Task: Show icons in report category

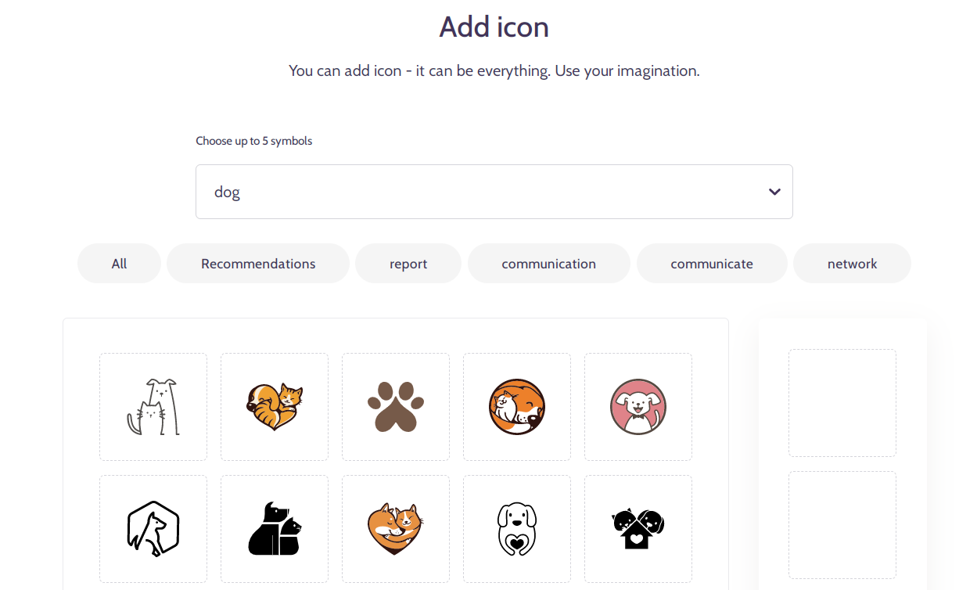Action: pos(408,264)
